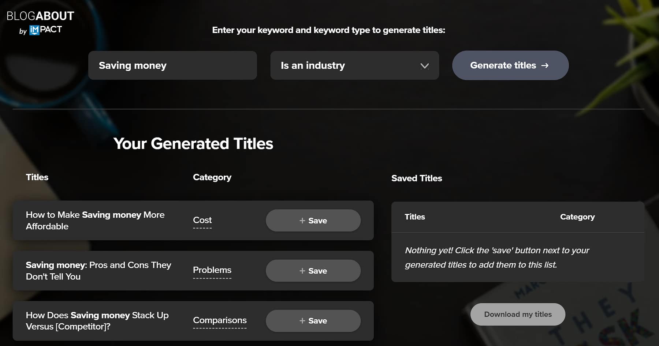Click the plus icon on the Comparisons row Save button

pos(302,321)
